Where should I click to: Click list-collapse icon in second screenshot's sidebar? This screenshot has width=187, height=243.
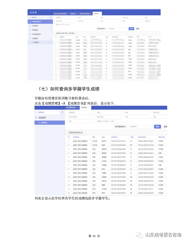(x=62, y=112)
